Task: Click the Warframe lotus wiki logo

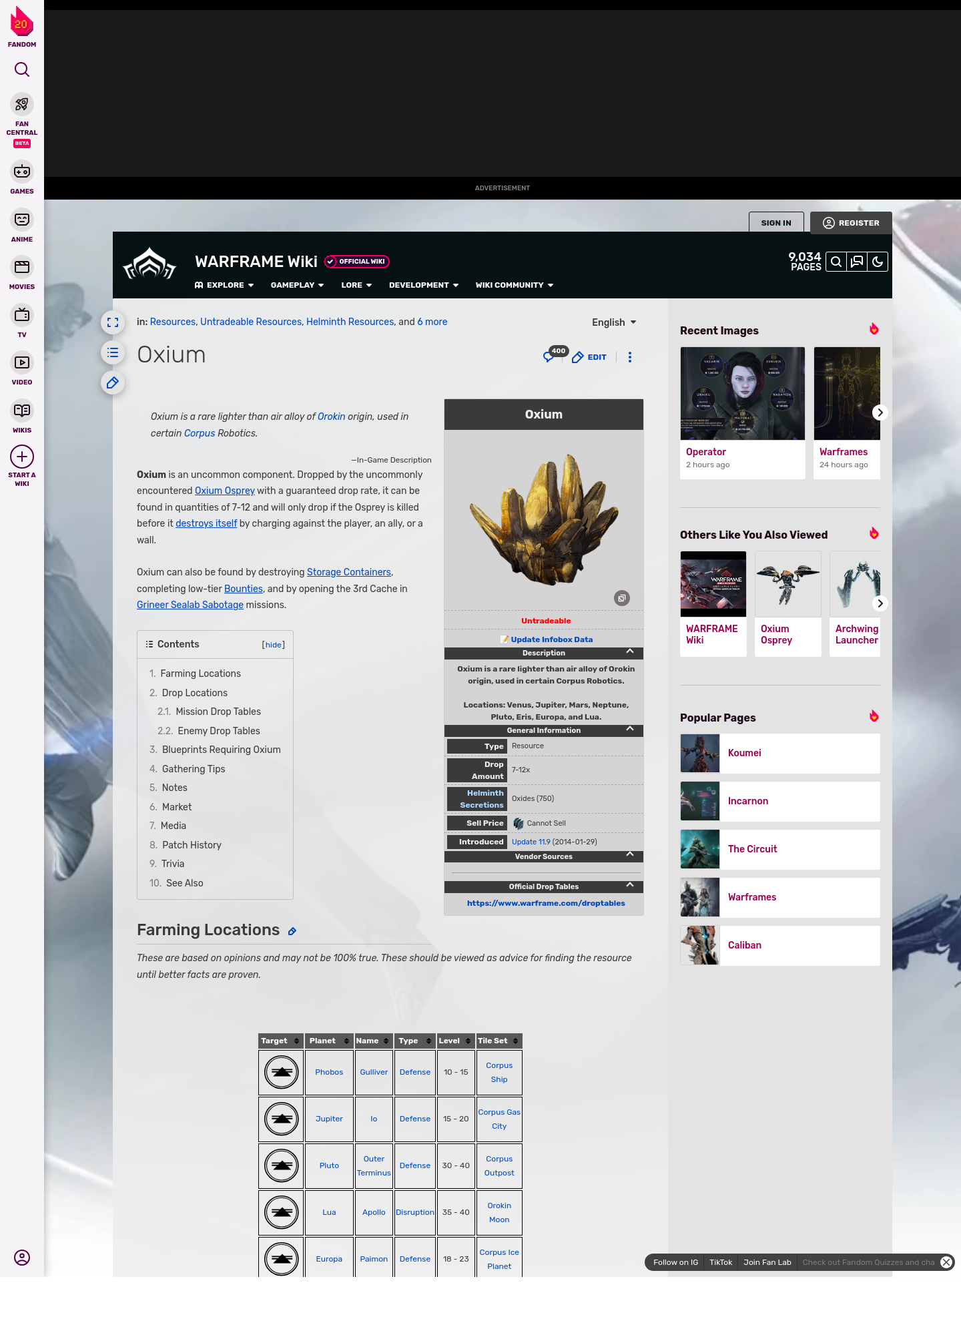Action: (x=149, y=264)
